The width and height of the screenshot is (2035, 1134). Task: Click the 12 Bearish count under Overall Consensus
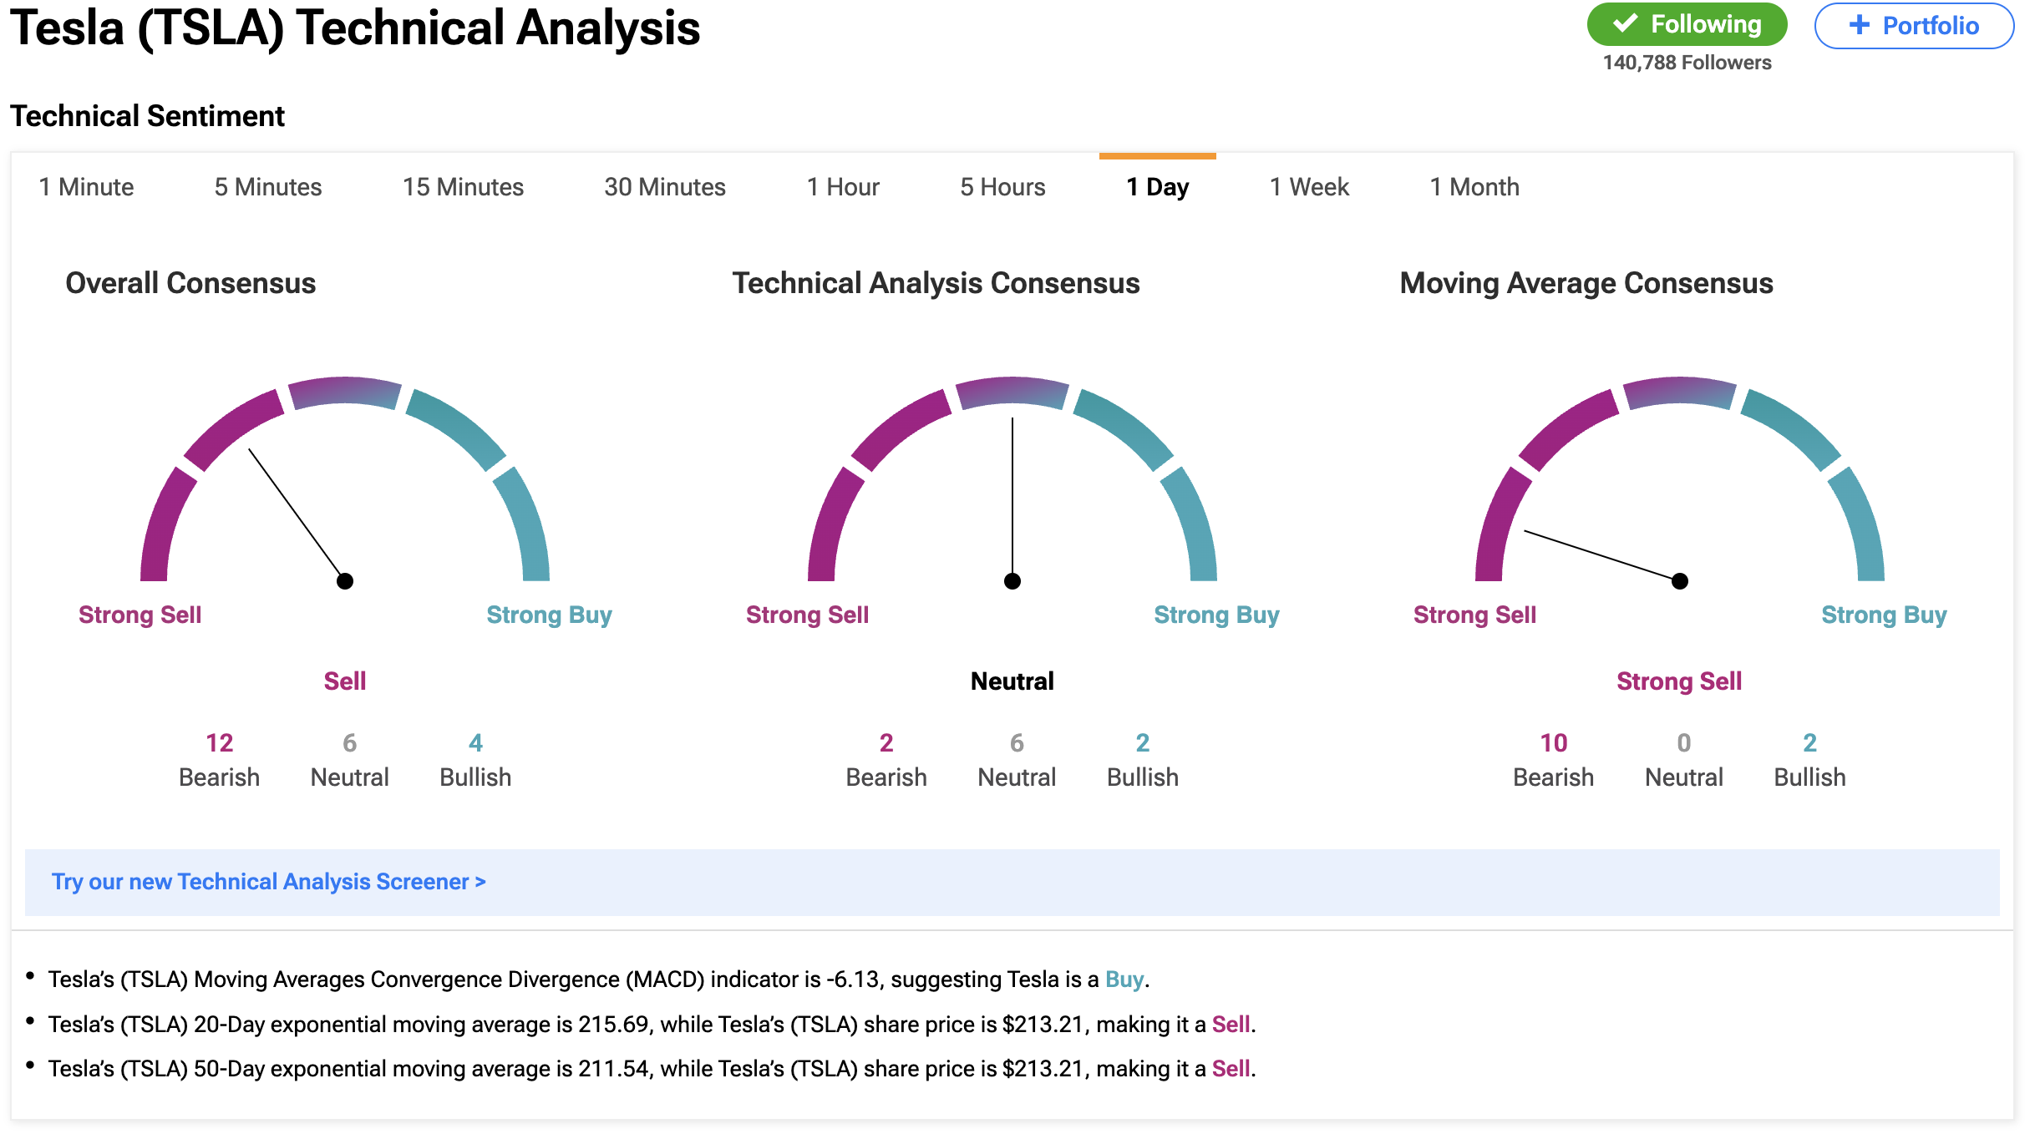pos(219,743)
